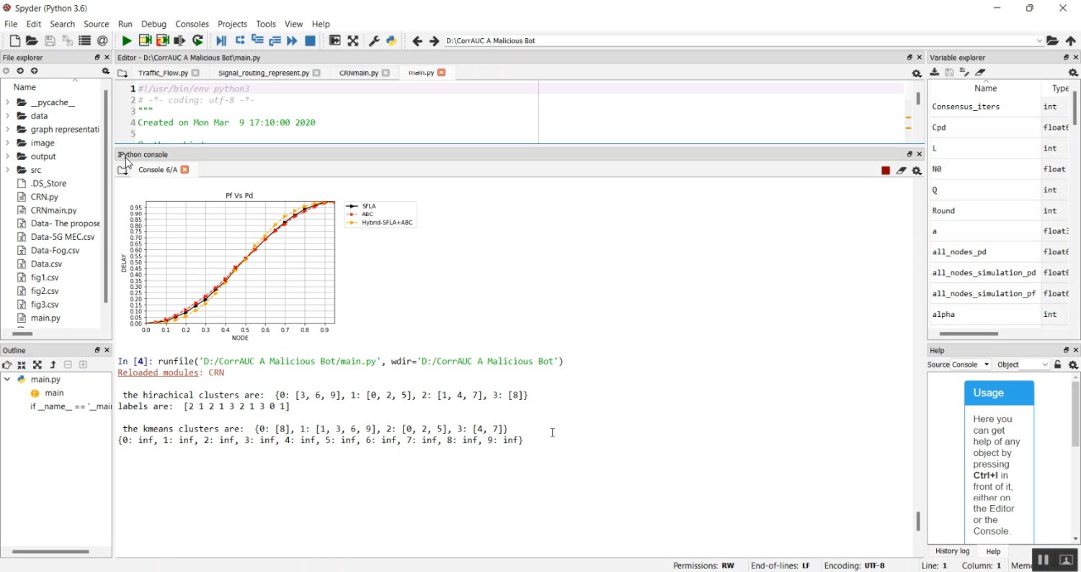Click the IPython console vertical scrollbar

click(x=917, y=520)
